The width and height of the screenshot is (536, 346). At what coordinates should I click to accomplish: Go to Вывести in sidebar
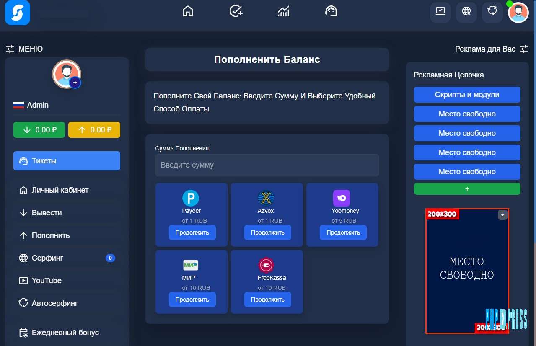[67, 213]
